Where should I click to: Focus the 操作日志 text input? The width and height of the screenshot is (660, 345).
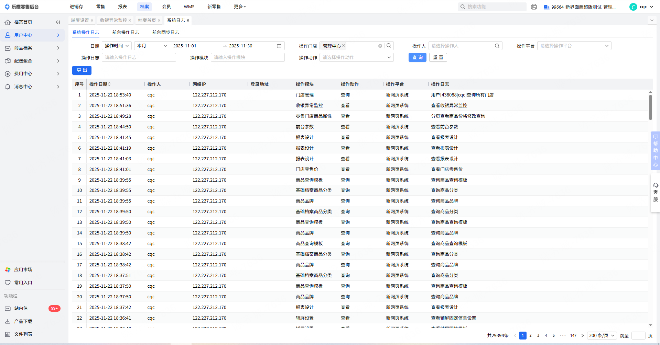coord(139,58)
